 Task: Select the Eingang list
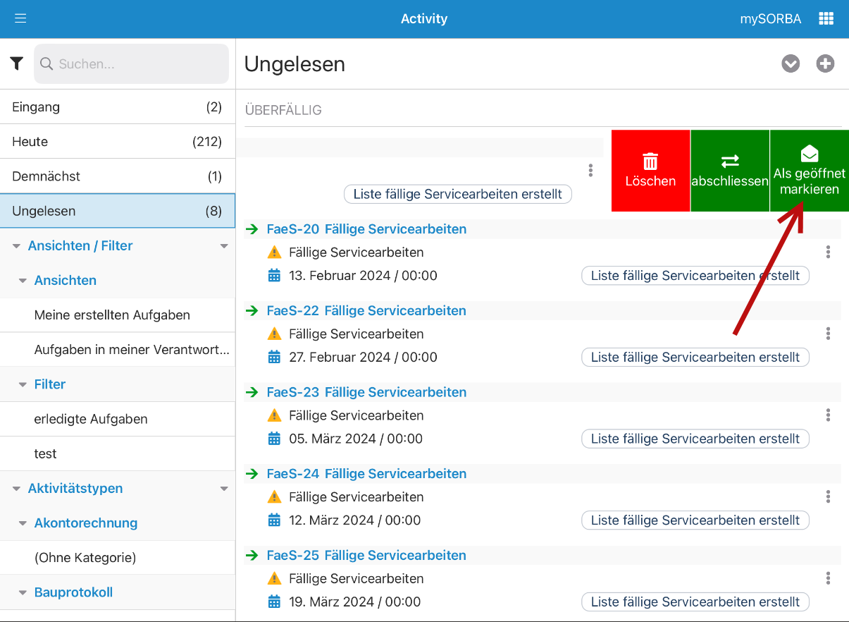click(118, 107)
